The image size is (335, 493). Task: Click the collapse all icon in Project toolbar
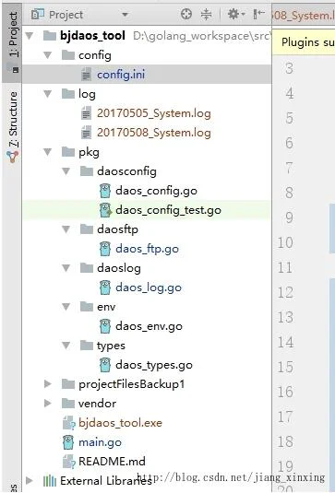206,14
